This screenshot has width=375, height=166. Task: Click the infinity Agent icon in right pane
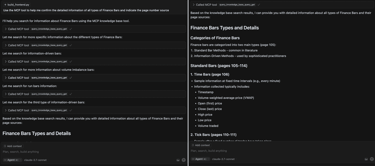click(194, 159)
